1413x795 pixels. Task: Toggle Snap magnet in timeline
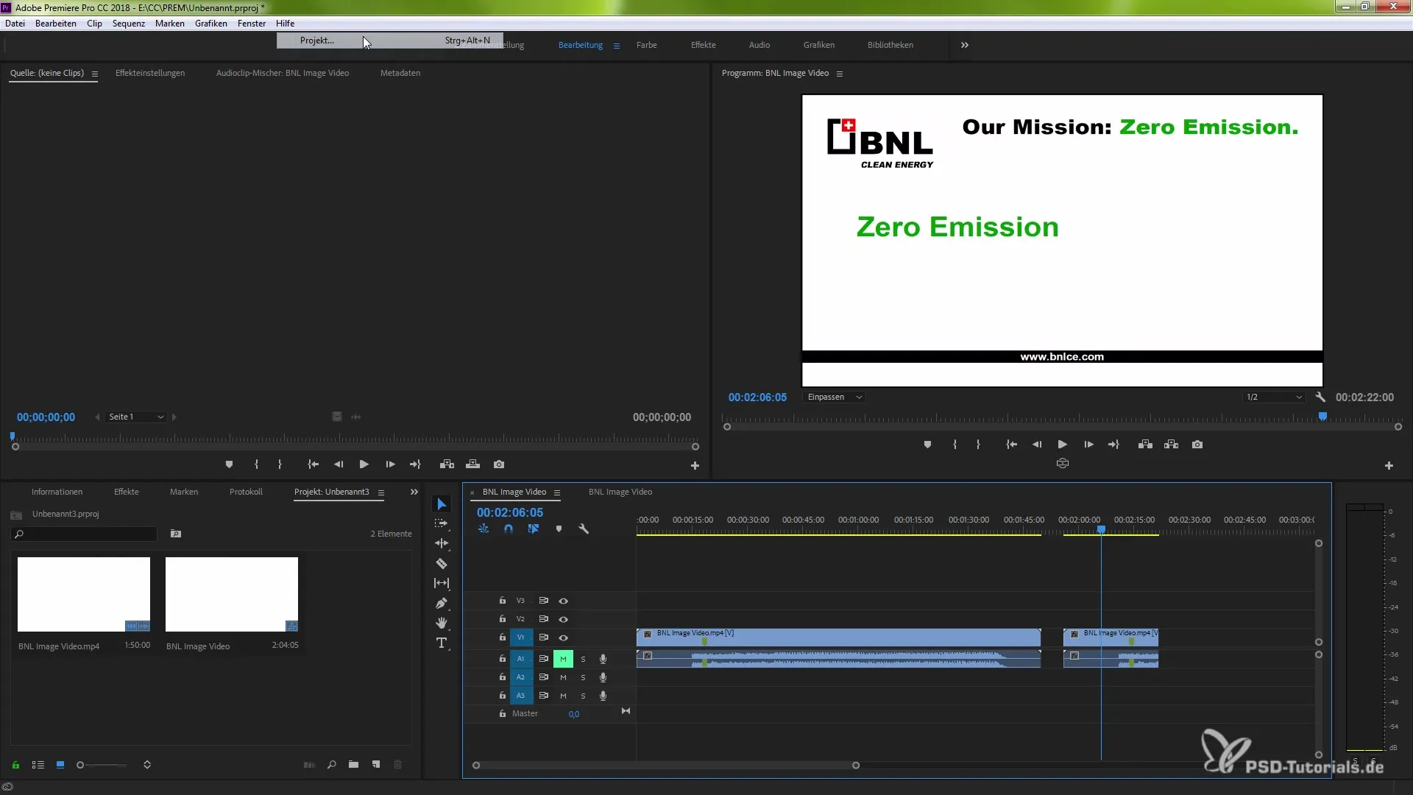point(509,529)
